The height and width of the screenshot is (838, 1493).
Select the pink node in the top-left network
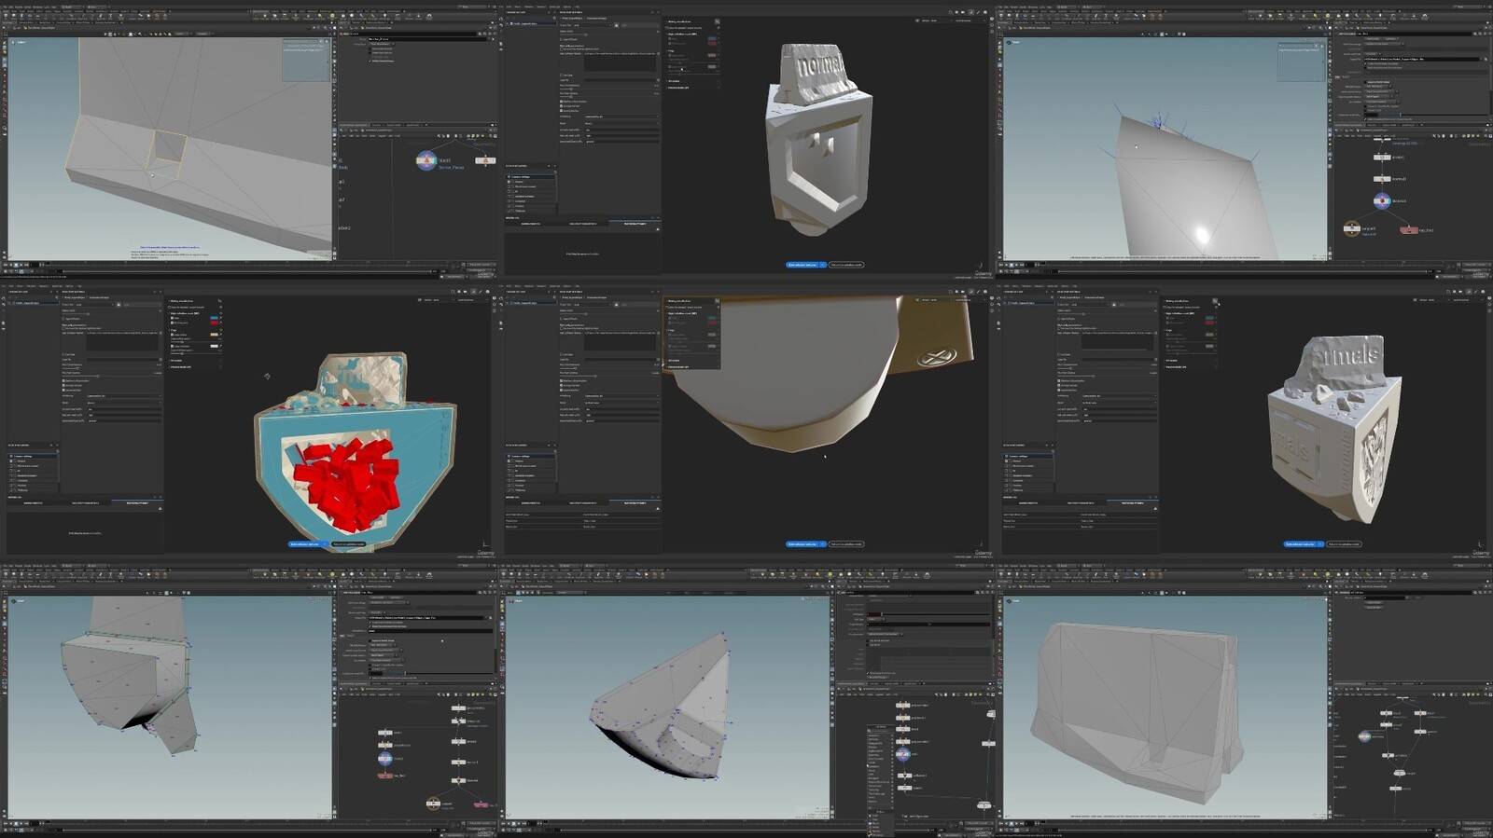coord(483,160)
